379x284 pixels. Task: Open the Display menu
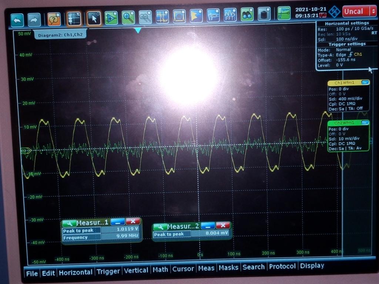click(x=312, y=266)
